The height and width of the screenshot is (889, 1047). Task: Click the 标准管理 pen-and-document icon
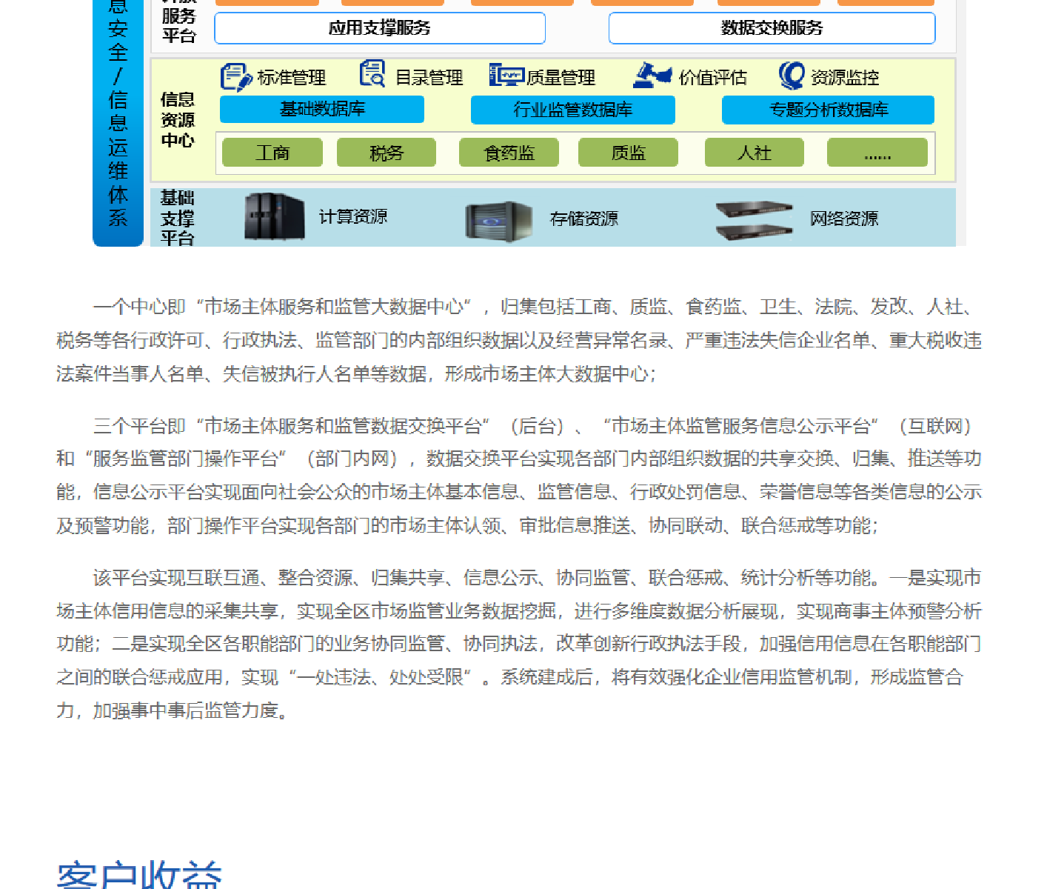pos(236,77)
